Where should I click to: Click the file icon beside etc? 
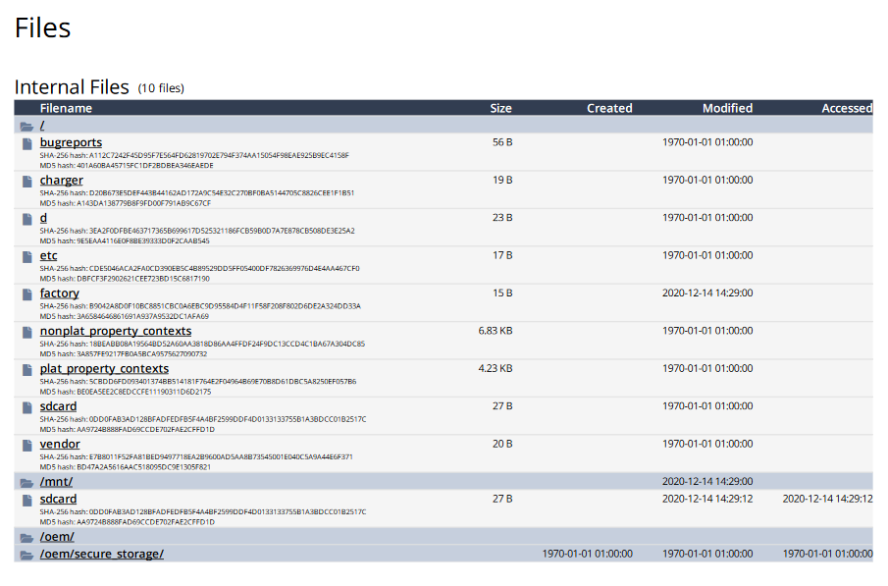click(27, 256)
